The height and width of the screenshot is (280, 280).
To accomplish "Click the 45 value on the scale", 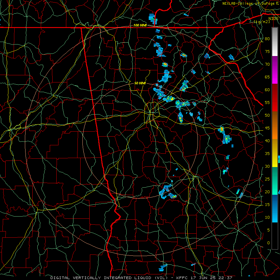I will pos(267,128).
